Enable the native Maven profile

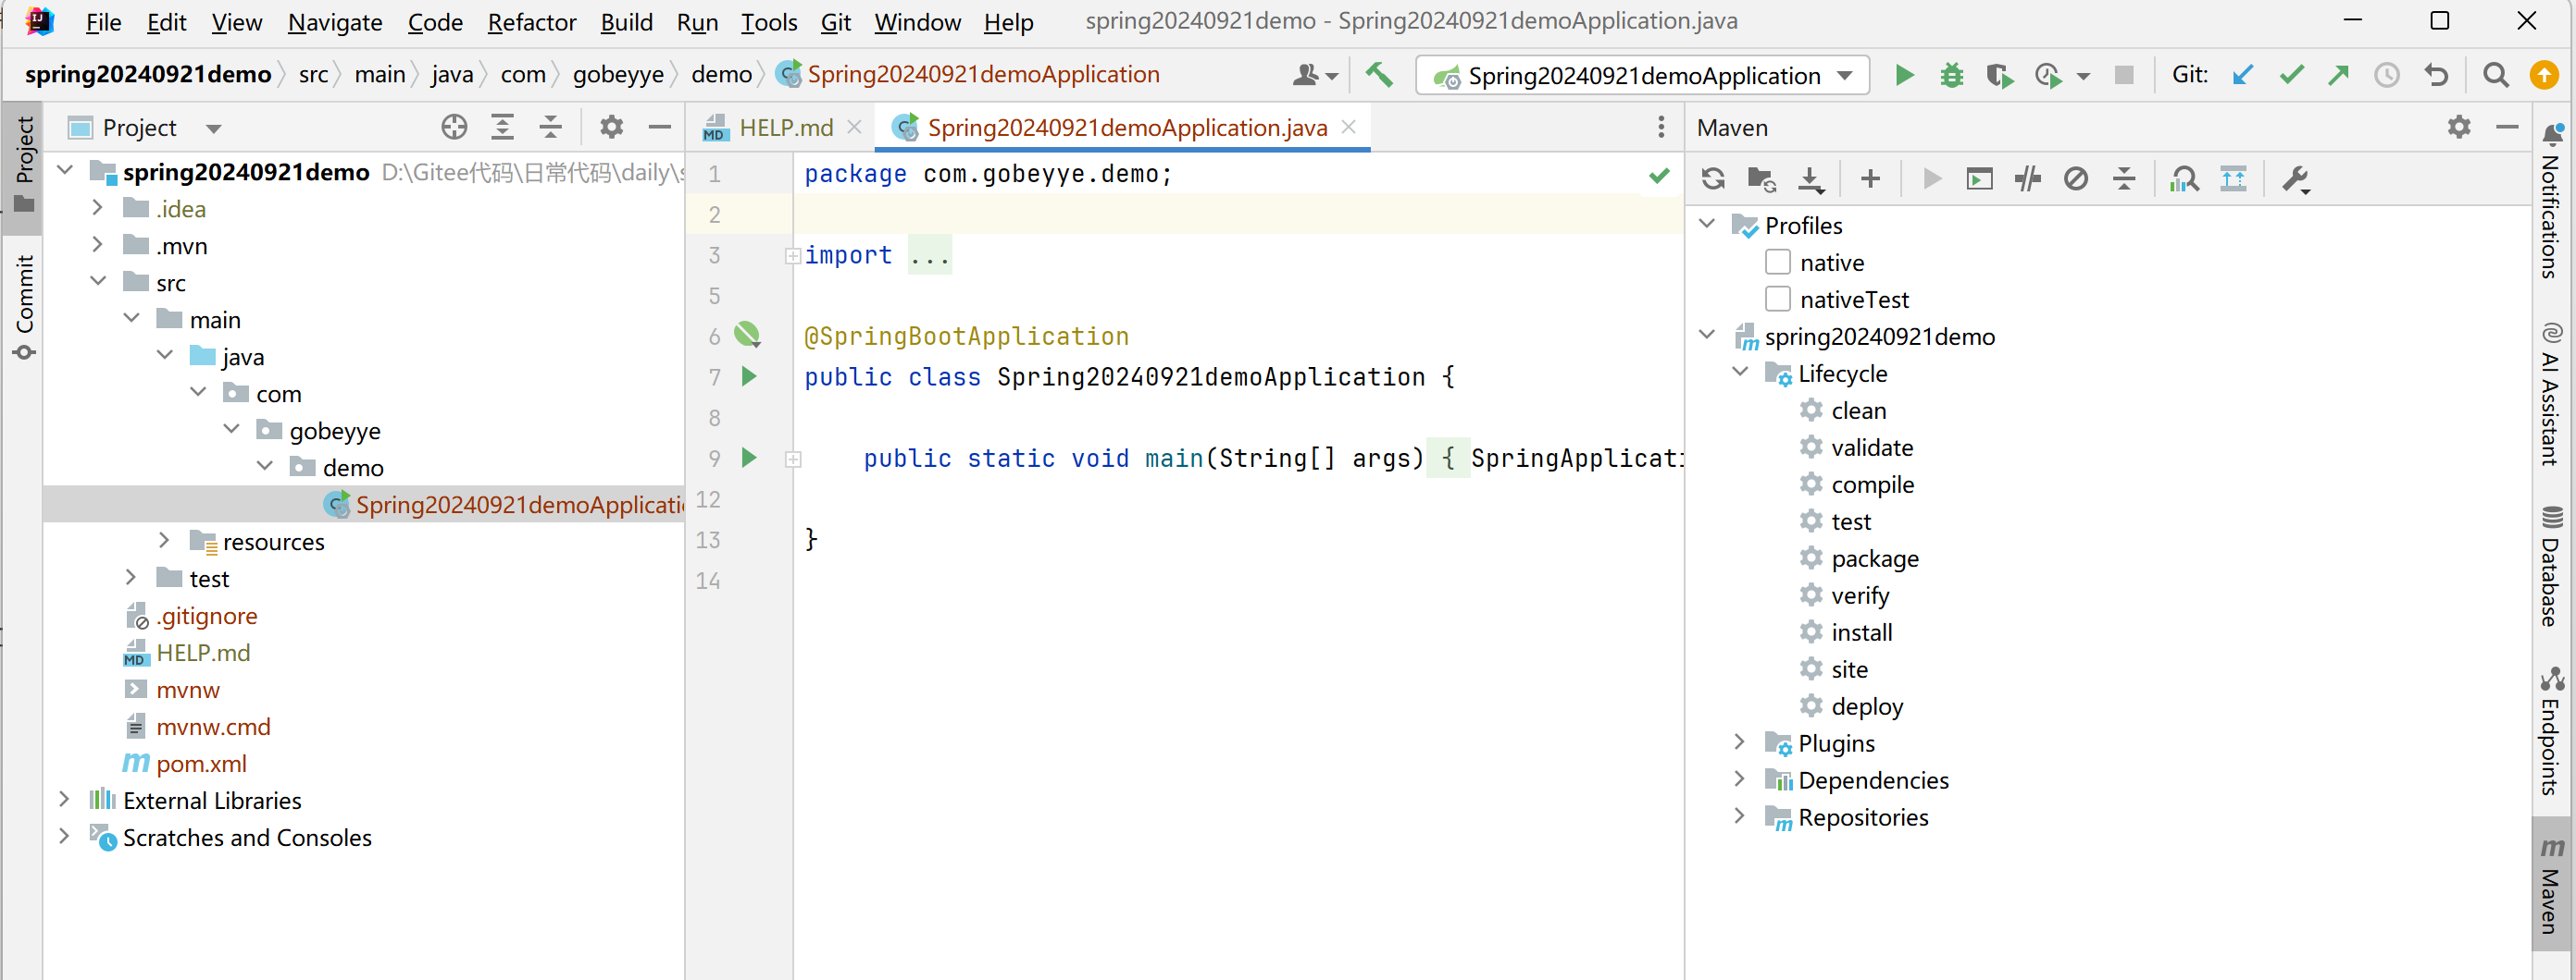1777,262
